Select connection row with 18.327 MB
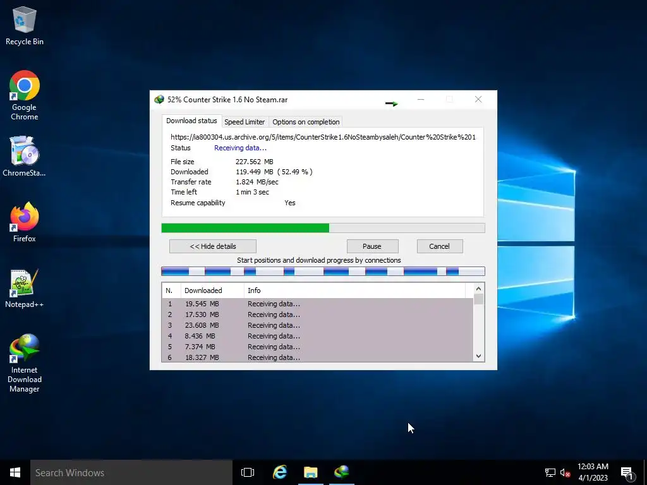647x485 pixels. click(318, 357)
